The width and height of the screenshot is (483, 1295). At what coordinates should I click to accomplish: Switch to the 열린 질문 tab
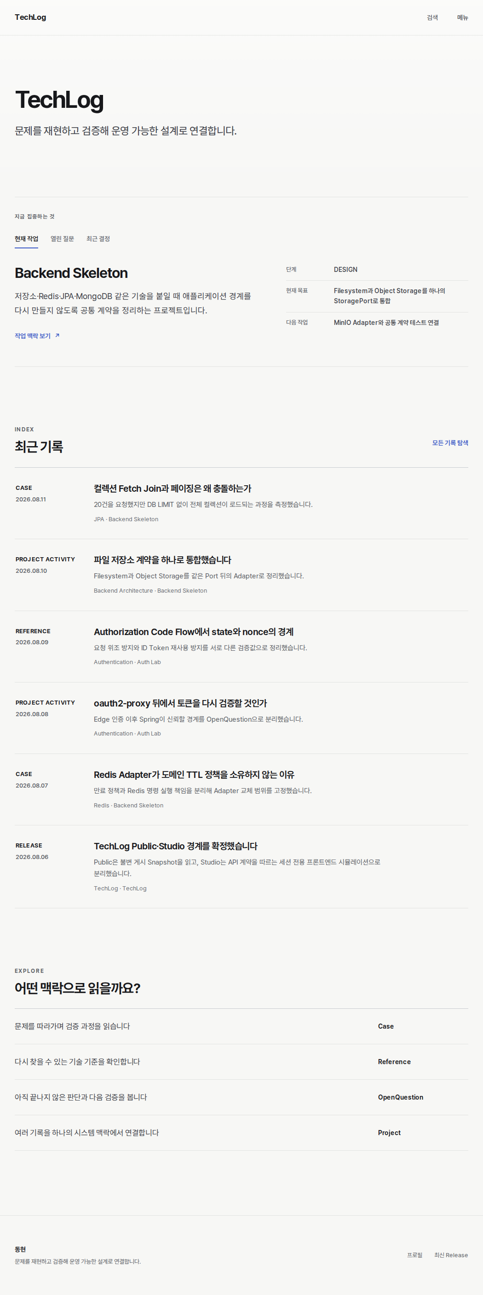pos(62,239)
